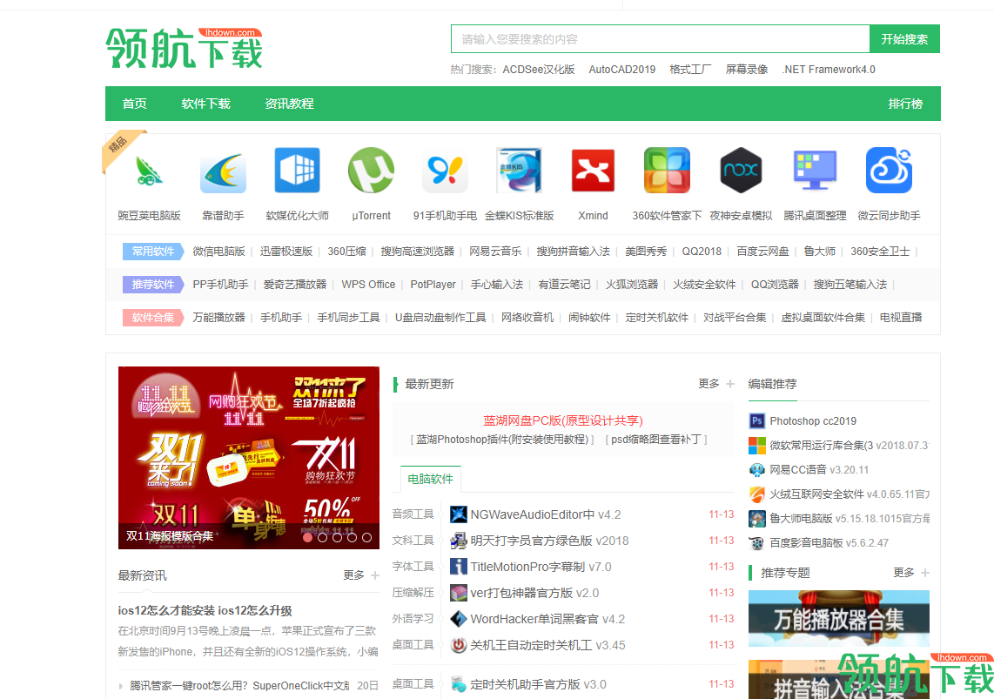
Task: Open the 电视直播 link
Action: click(901, 318)
